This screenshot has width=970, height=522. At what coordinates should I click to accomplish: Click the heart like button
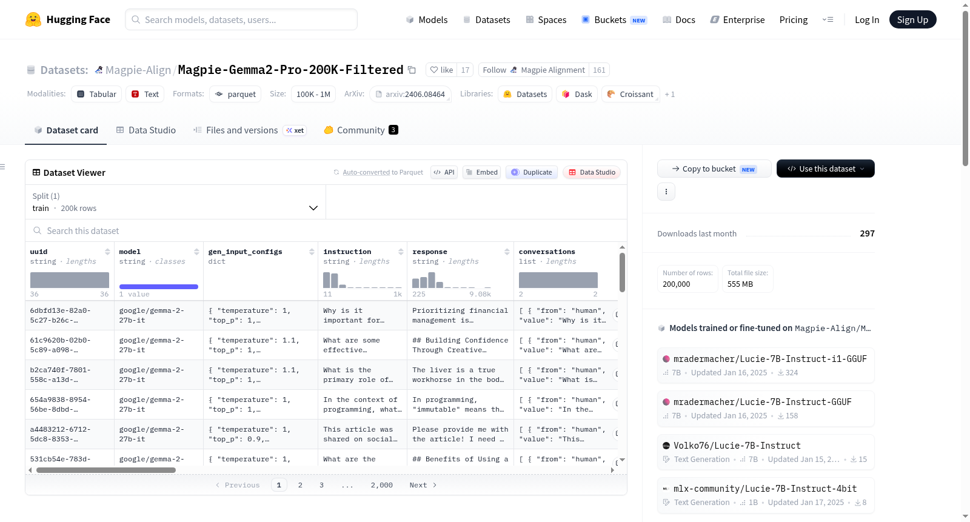pos(441,70)
